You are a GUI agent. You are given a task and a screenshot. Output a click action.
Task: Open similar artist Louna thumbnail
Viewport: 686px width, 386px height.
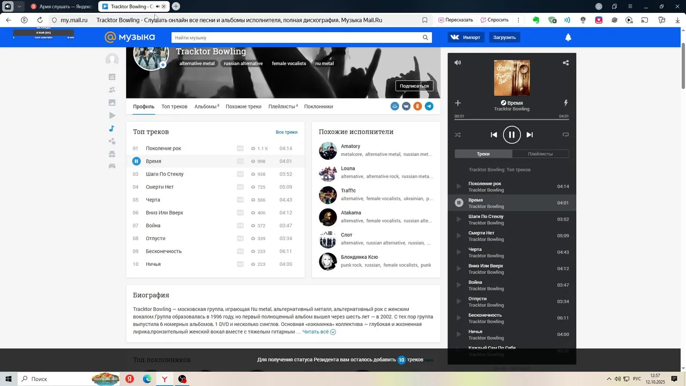pos(328,173)
